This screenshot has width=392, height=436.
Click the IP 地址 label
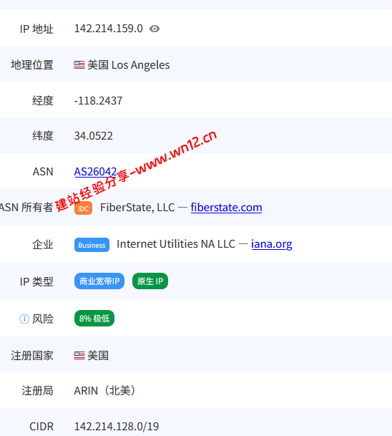pos(36,29)
